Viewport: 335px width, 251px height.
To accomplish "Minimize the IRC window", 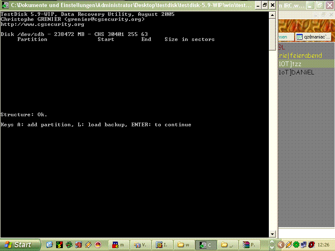I will (310, 5).
